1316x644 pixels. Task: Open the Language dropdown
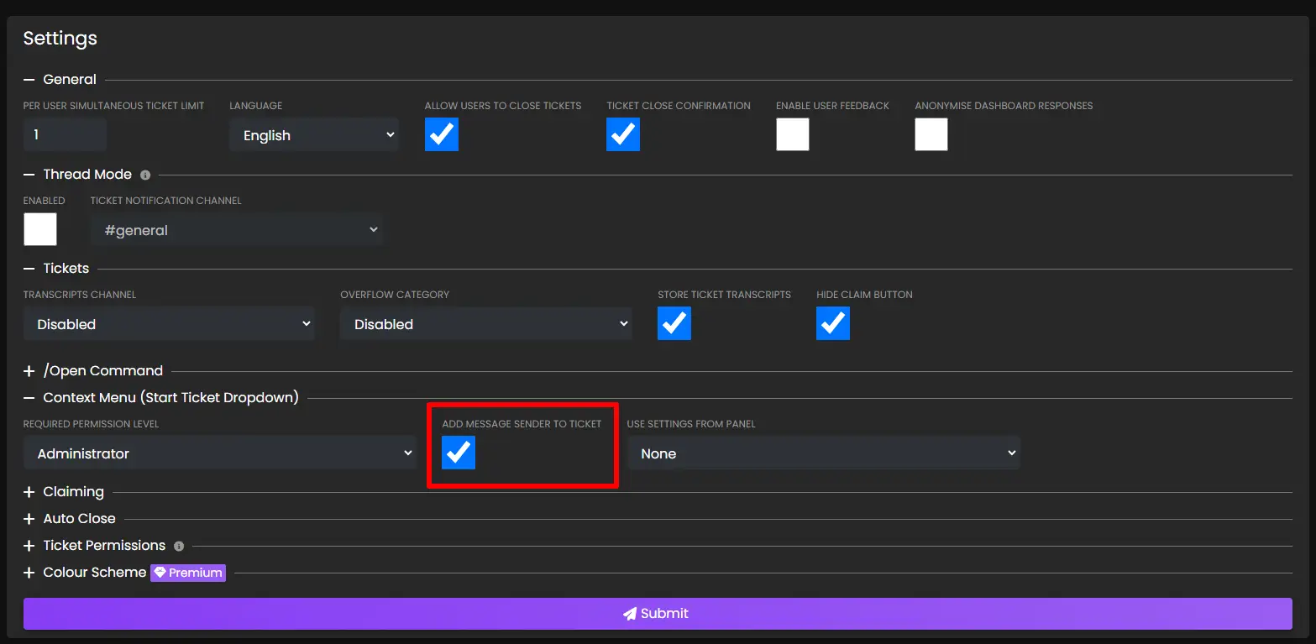314,135
